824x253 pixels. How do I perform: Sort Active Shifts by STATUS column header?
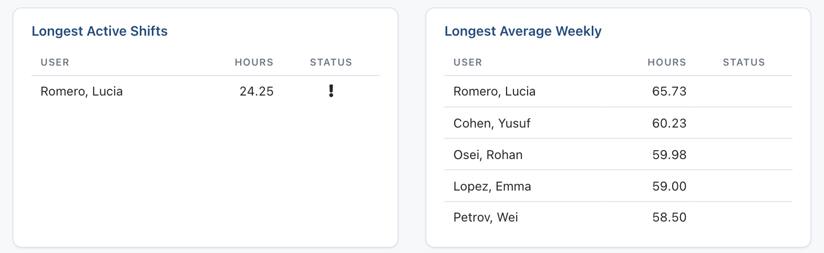(x=331, y=62)
